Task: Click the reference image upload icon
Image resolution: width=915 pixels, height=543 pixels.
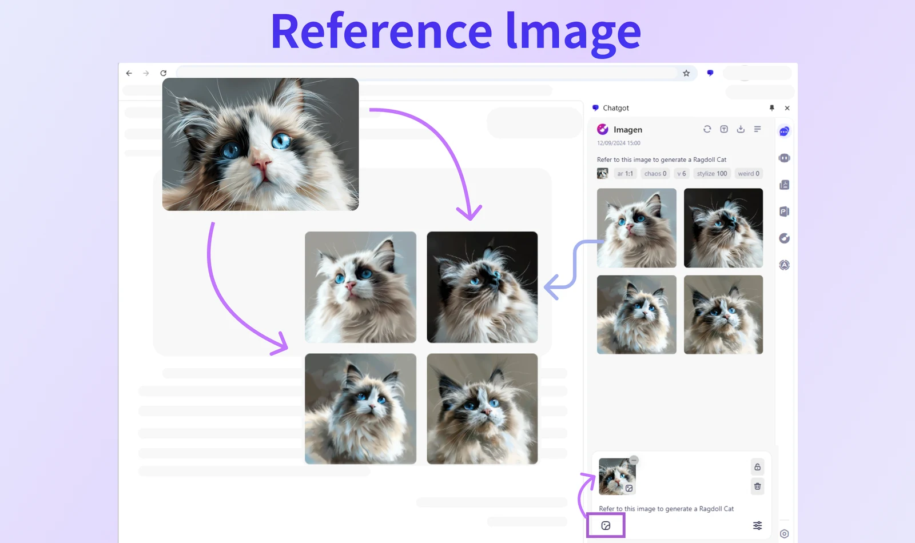Action: [606, 525]
